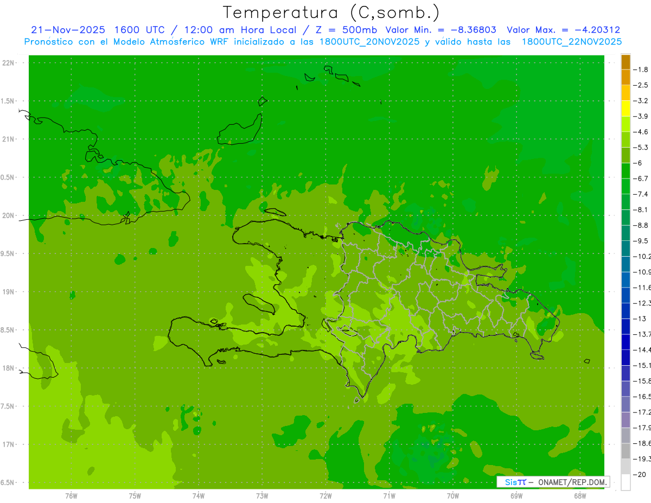Screen dimensions: 651x503
Task: Click the dark orange swatch above -1.8
Action: [x=626, y=62]
